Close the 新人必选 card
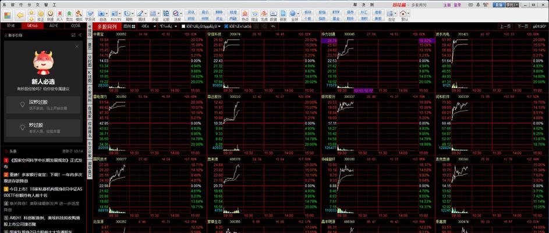The image size is (549, 233). pyautogui.click(x=77, y=46)
